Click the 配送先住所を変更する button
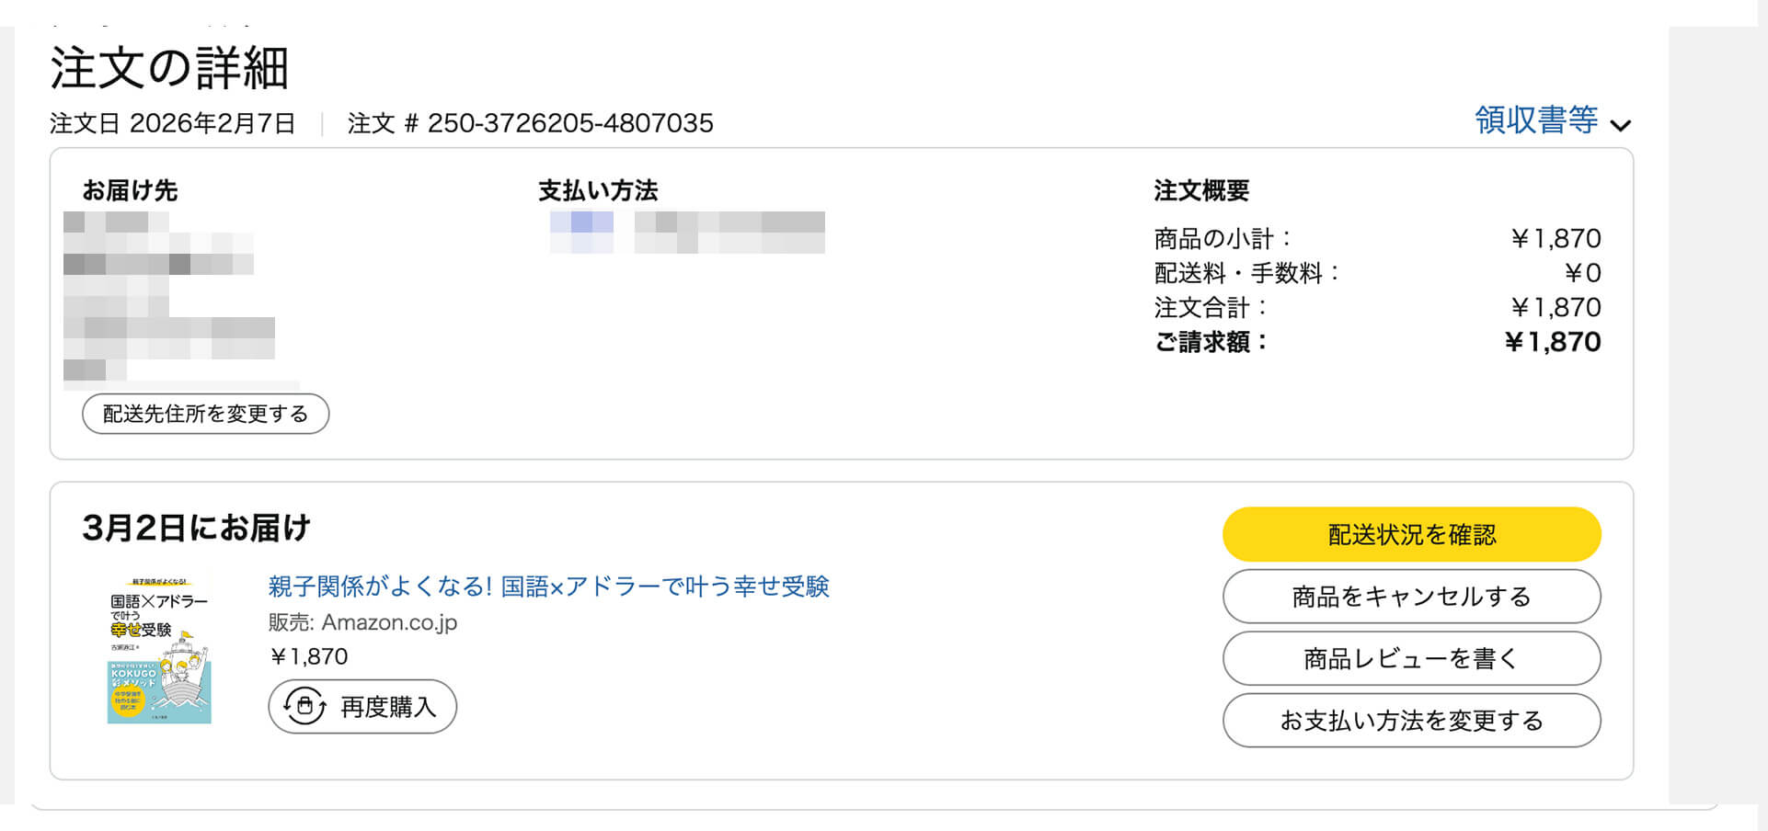The height and width of the screenshot is (831, 1768). click(205, 414)
